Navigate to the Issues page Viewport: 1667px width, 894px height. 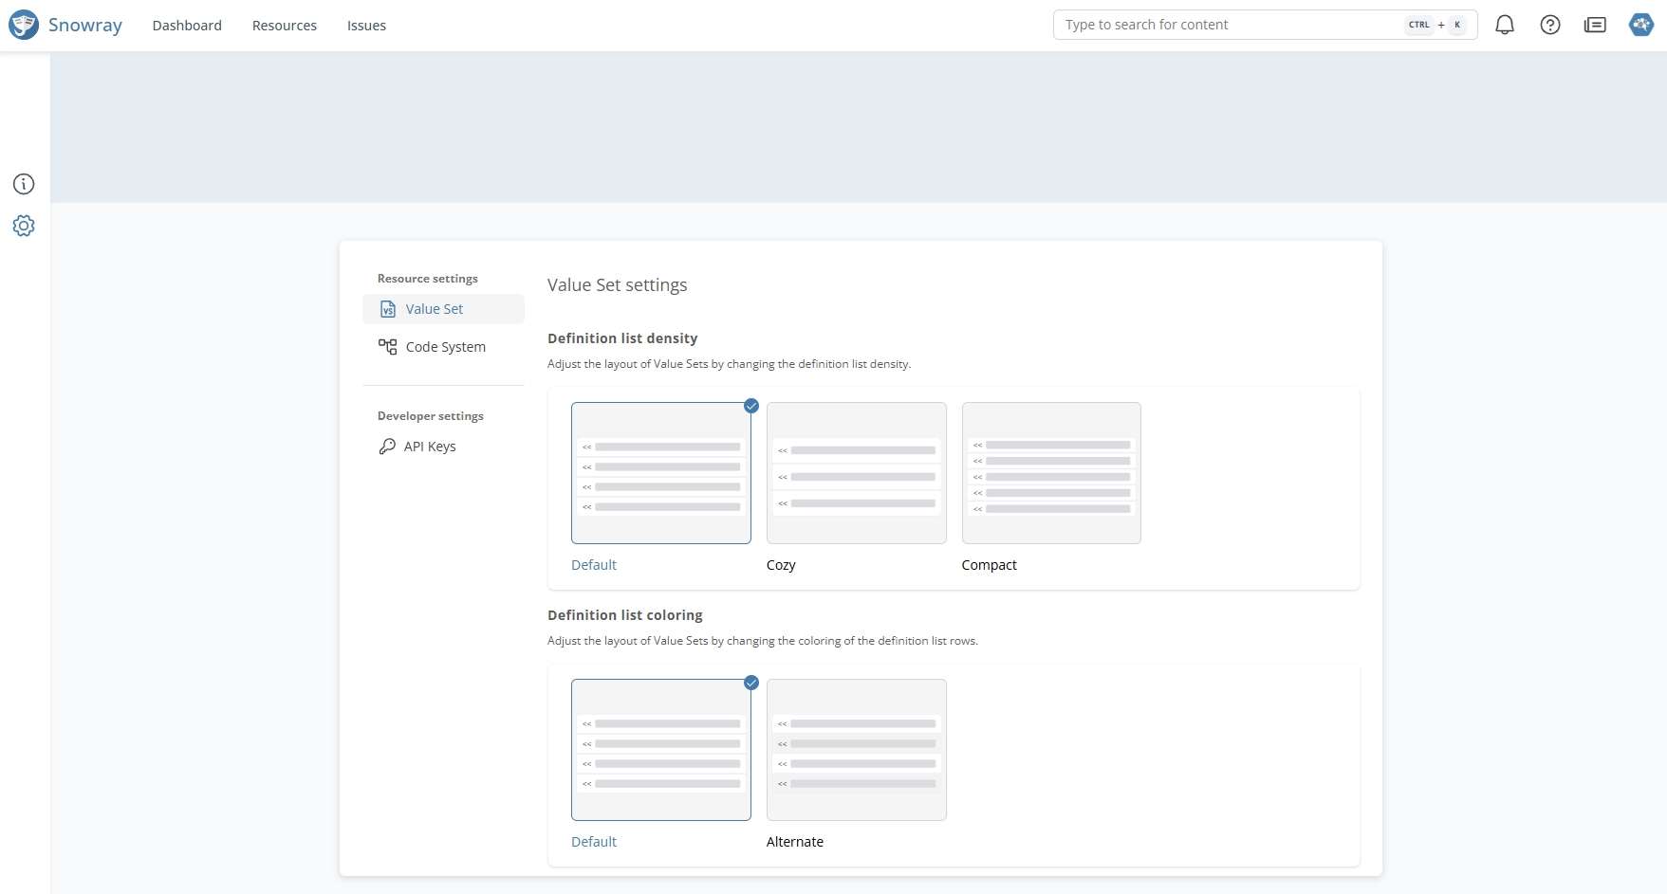366,26
